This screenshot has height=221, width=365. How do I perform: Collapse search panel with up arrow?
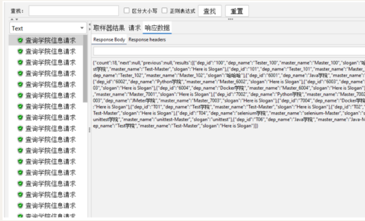[x=12, y=19]
